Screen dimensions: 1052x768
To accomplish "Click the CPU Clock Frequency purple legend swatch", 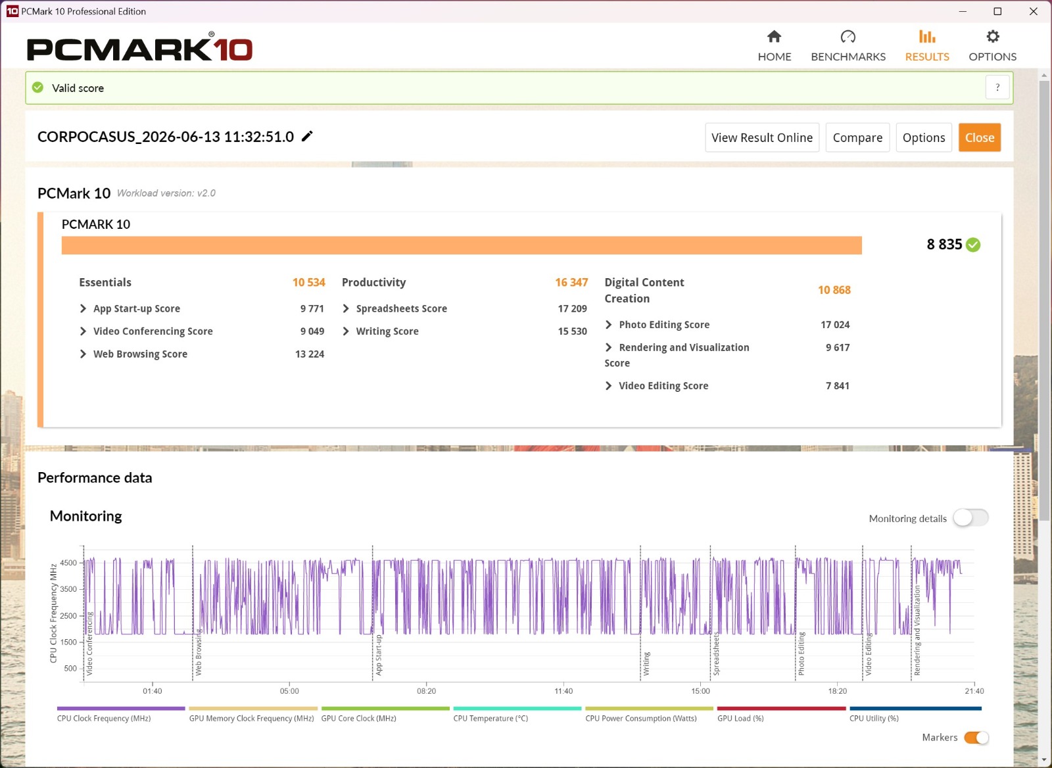I will [x=121, y=708].
